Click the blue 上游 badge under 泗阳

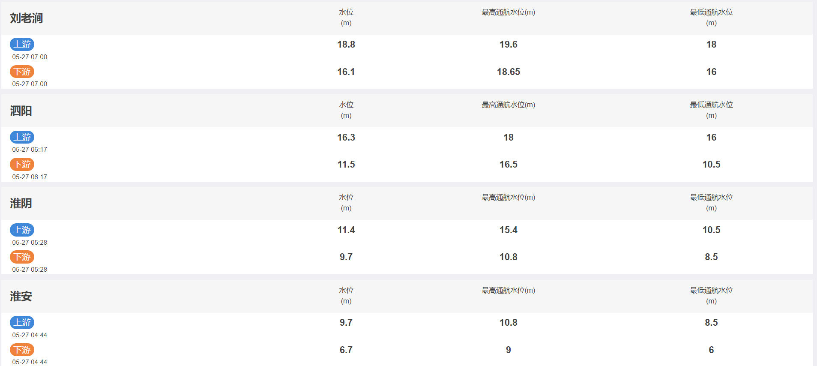tap(22, 137)
